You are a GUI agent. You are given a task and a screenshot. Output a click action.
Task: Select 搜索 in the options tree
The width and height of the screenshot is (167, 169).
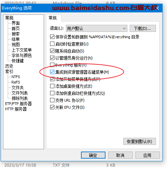pyautogui.click(x=16, y=34)
